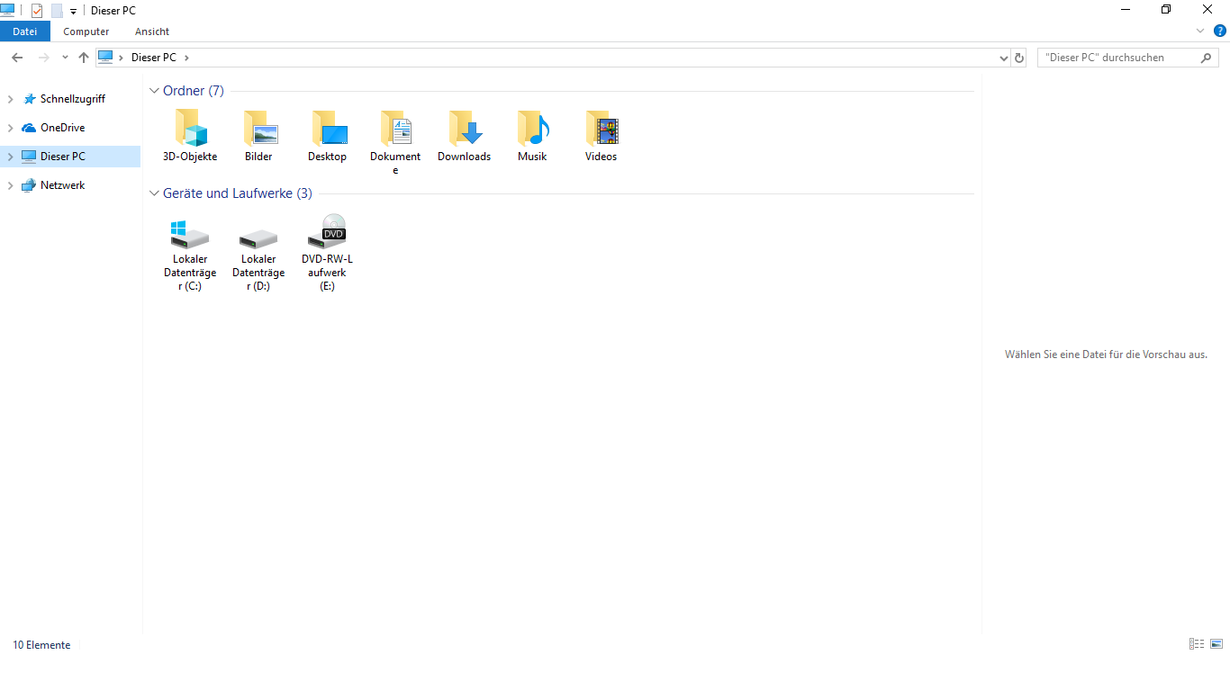Switch to details view in status bar
The height and width of the screenshot is (691, 1230).
pyautogui.click(x=1197, y=644)
